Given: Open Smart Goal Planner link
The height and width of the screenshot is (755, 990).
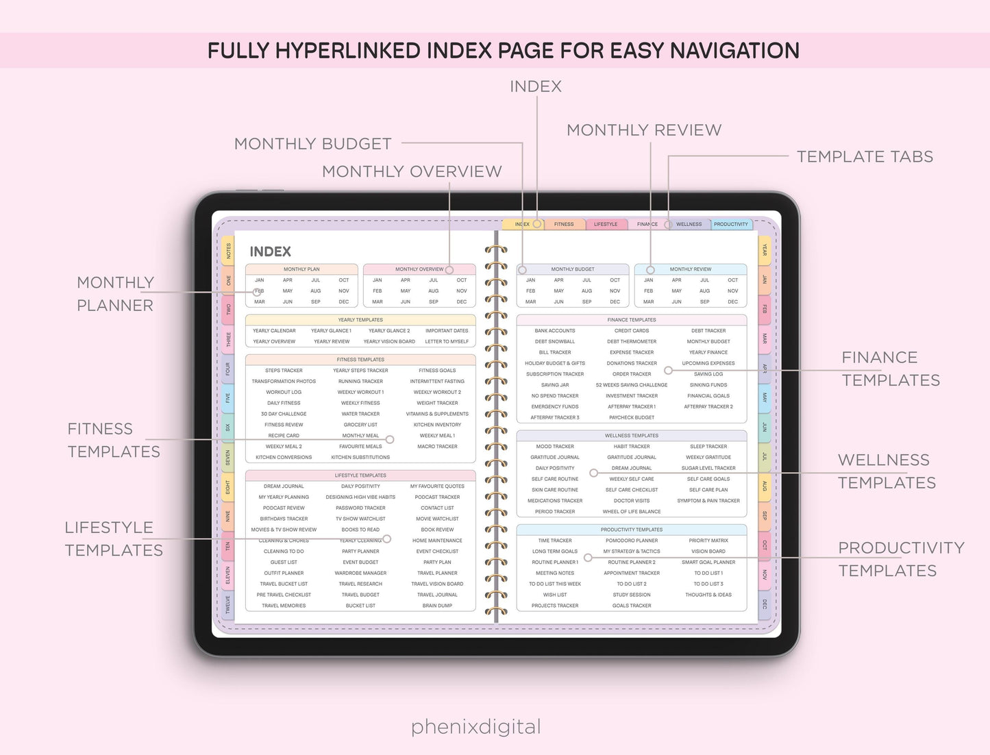Looking at the screenshot, I should 708,562.
